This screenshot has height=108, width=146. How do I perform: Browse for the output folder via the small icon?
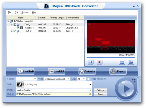click(x=90, y=94)
